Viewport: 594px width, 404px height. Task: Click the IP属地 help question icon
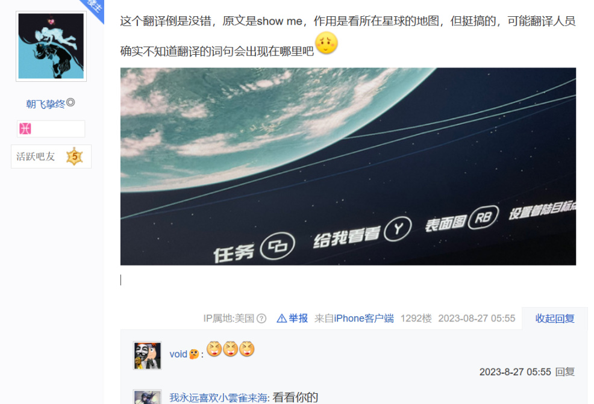tap(261, 319)
